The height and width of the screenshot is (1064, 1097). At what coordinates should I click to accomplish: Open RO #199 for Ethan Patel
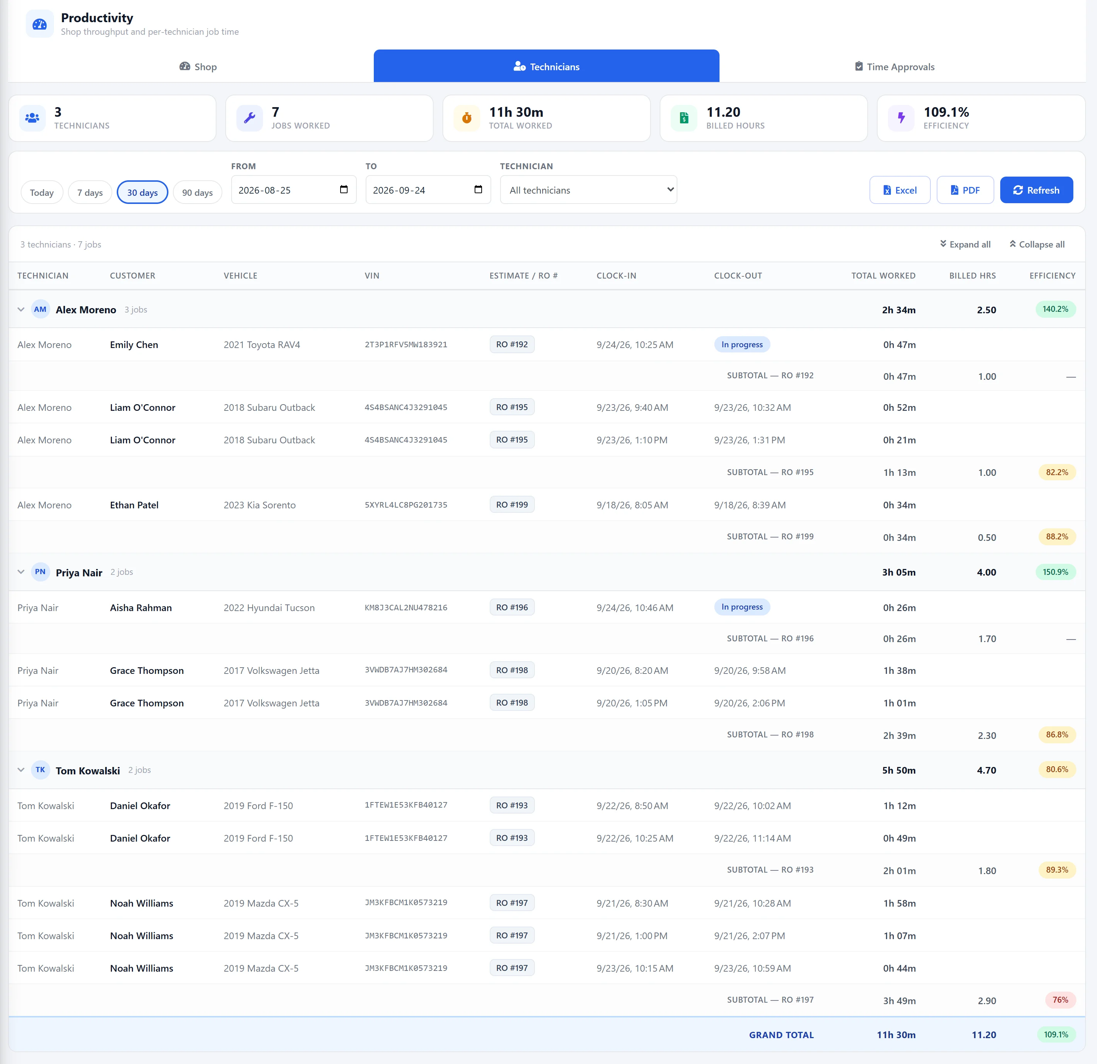point(512,505)
